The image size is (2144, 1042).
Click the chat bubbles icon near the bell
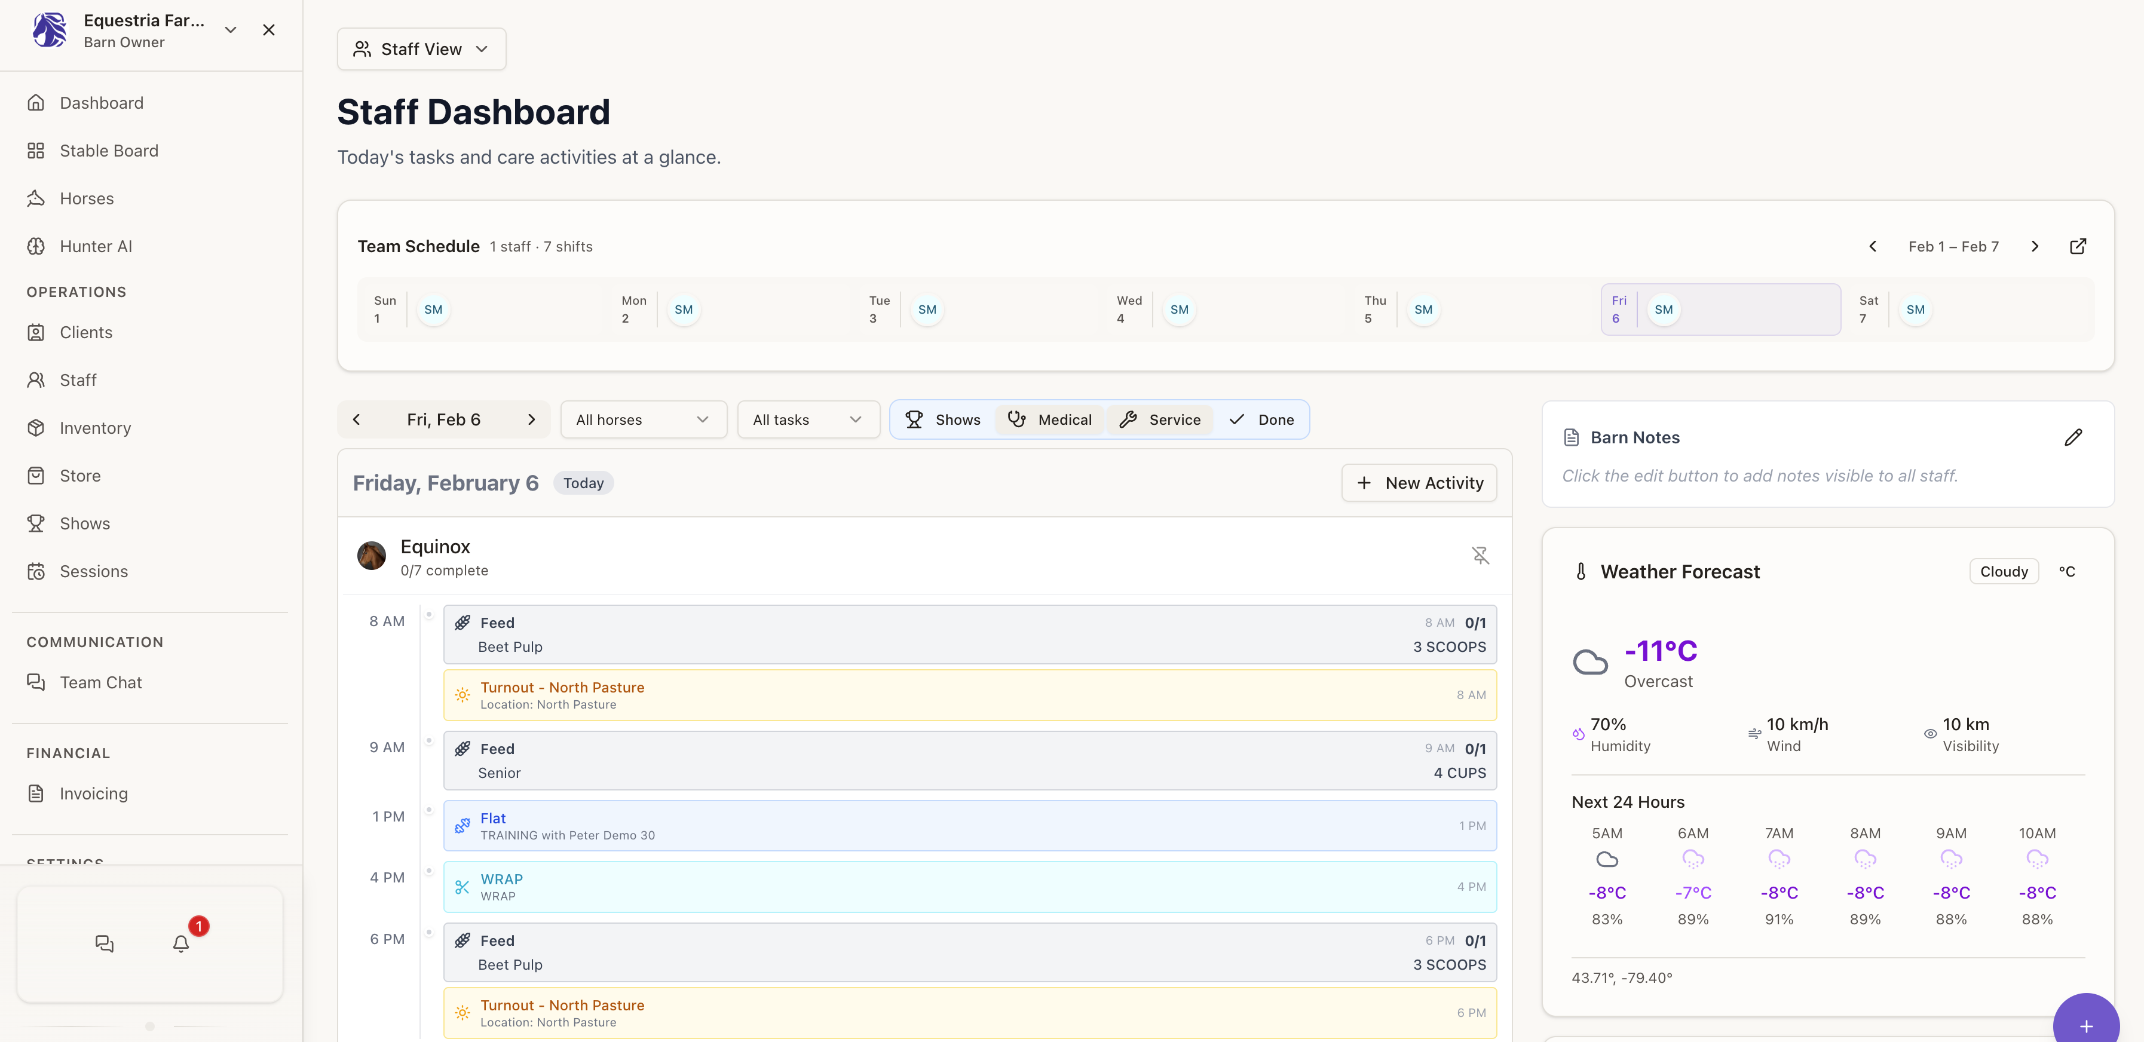[x=104, y=943]
